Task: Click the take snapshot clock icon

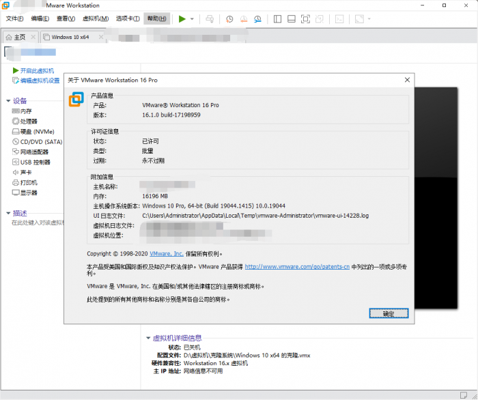Action: click(x=229, y=19)
